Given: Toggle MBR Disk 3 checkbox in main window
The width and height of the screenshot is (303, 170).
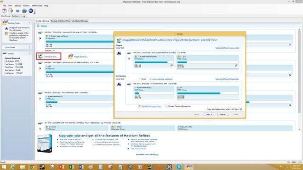Looking at the screenshot, I should pyautogui.click(x=40, y=99).
